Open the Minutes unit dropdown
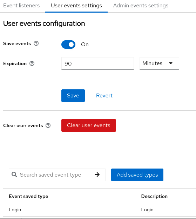The width and height of the screenshot is (196, 219). 159,63
